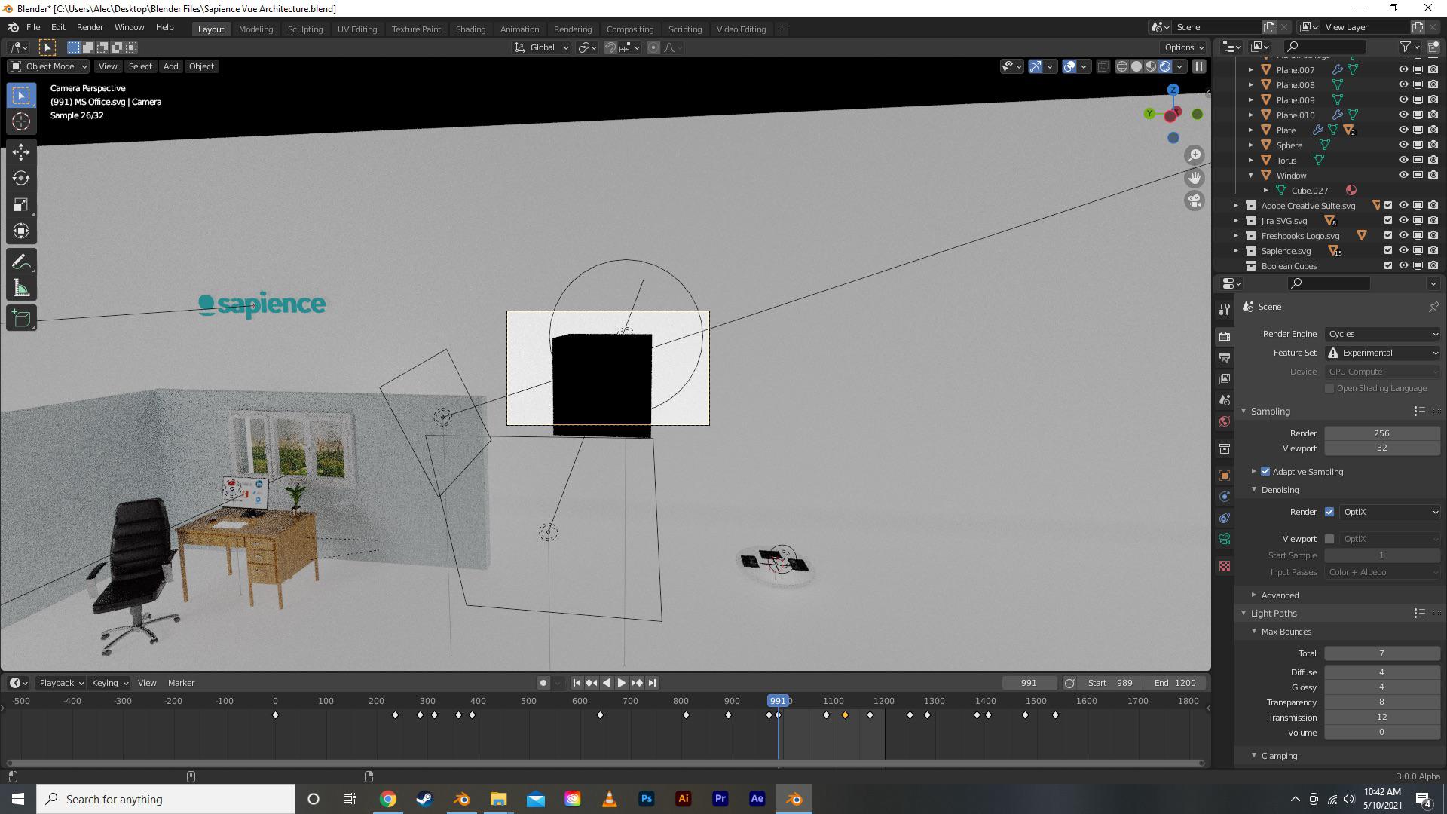1447x814 pixels.
Task: Click the Render samples 256 field
Action: (x=1381, y=433)
